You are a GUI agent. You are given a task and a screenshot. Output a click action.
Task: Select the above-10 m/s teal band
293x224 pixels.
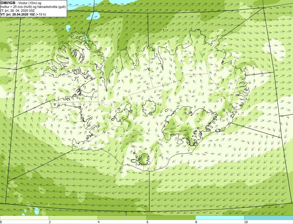click(x=268, y=218)
